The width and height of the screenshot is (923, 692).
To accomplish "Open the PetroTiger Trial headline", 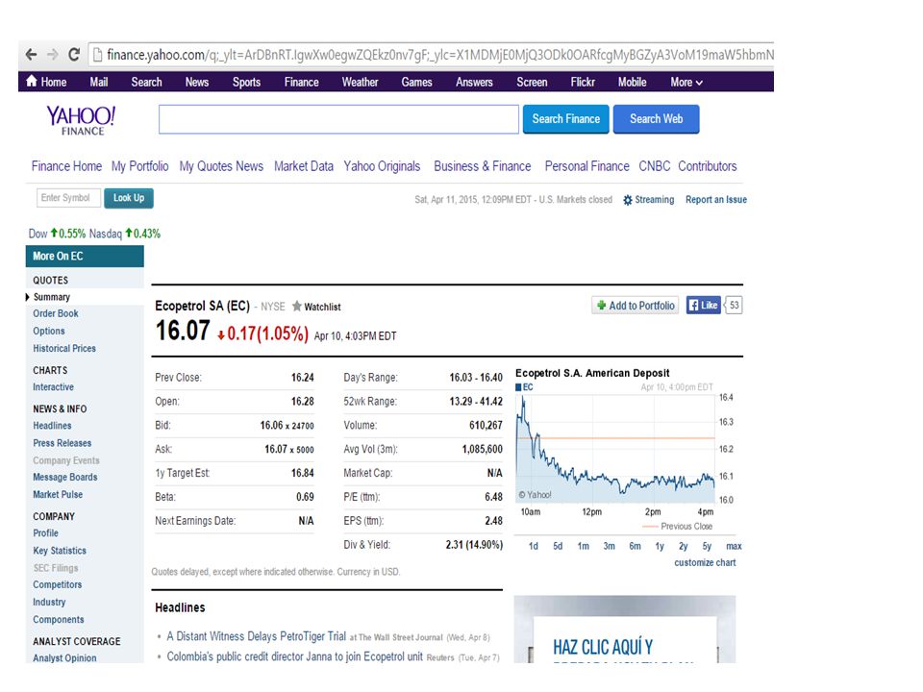I will (256, 636).
